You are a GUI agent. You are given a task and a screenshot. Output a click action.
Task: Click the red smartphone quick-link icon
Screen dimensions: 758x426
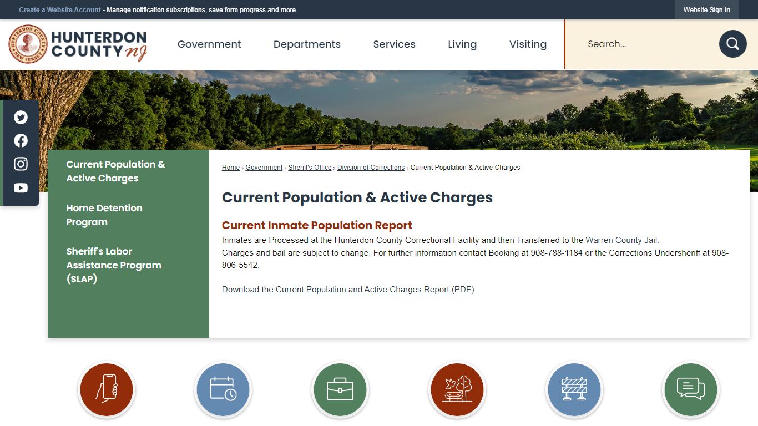click(107, 390)
